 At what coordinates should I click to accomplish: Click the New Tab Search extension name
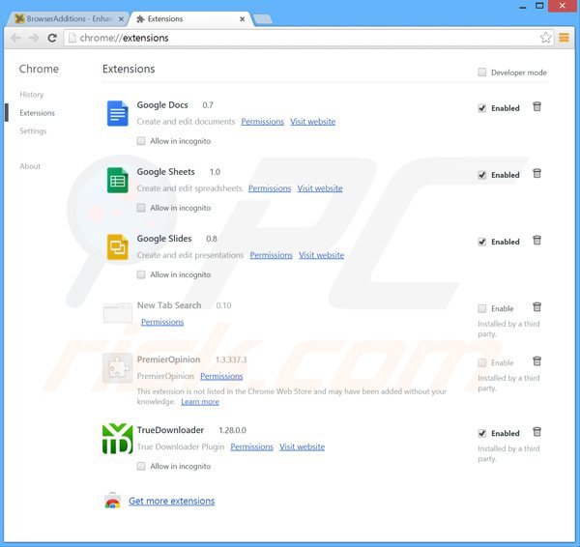point(169,305)
